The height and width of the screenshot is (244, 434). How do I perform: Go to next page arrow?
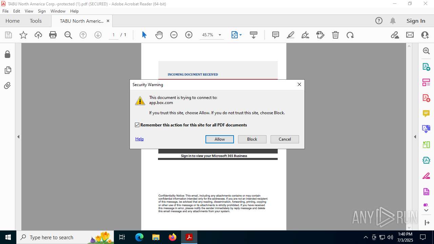click(98, 35)
